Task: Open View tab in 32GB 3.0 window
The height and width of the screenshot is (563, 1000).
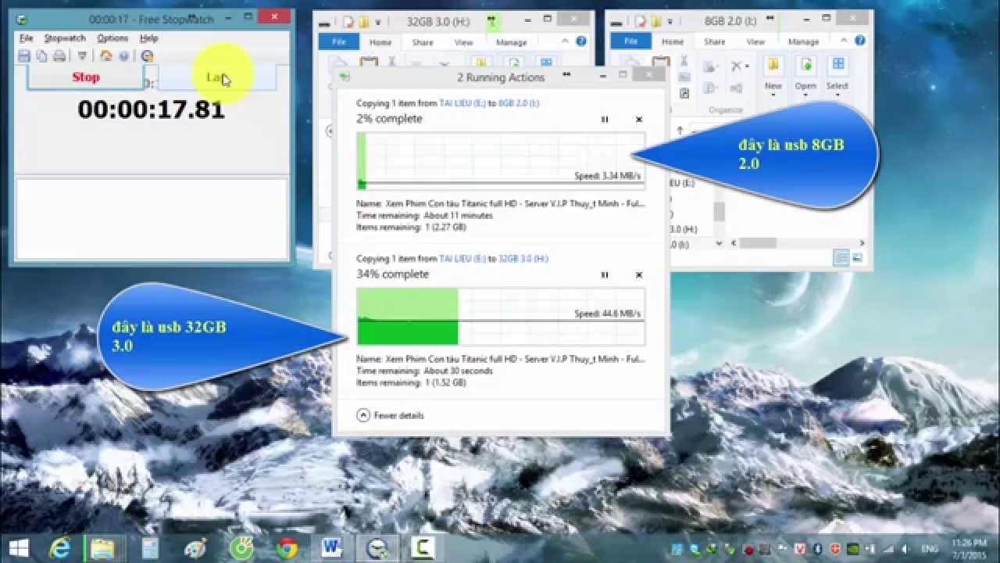Action: (463, 42)
